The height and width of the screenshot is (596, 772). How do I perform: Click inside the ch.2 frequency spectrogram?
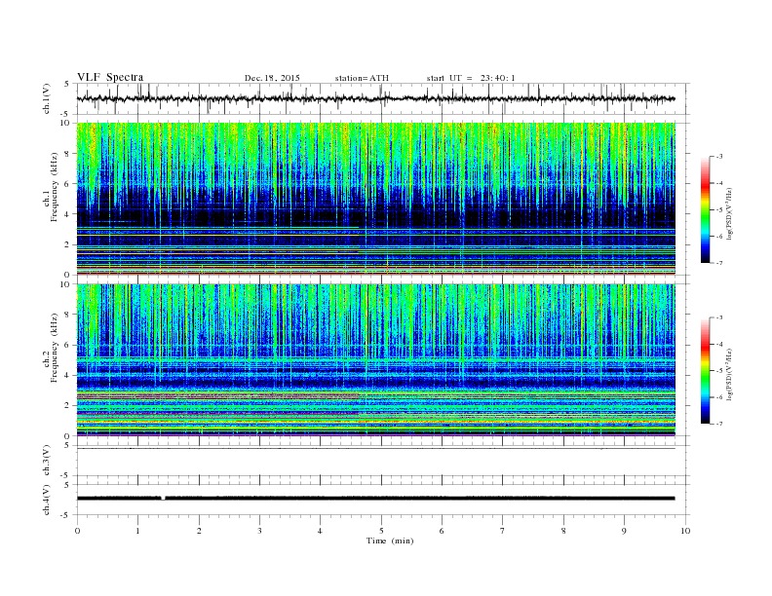pos(375,360)
